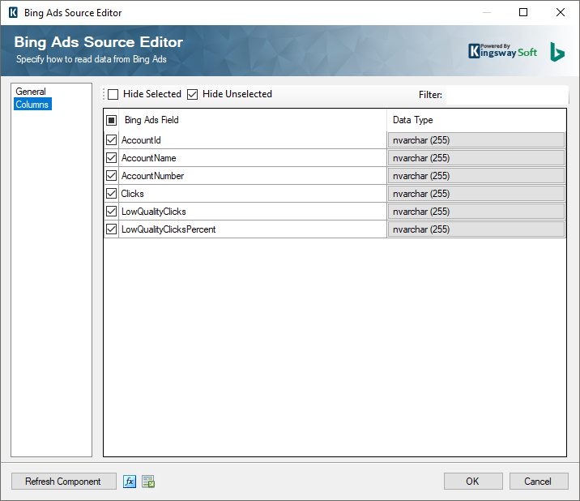Maximize the editor window

point(523,13)
